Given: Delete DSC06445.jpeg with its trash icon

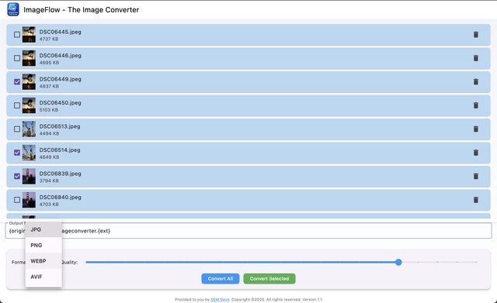Looking at the screenshot, I should click(476, 34).
